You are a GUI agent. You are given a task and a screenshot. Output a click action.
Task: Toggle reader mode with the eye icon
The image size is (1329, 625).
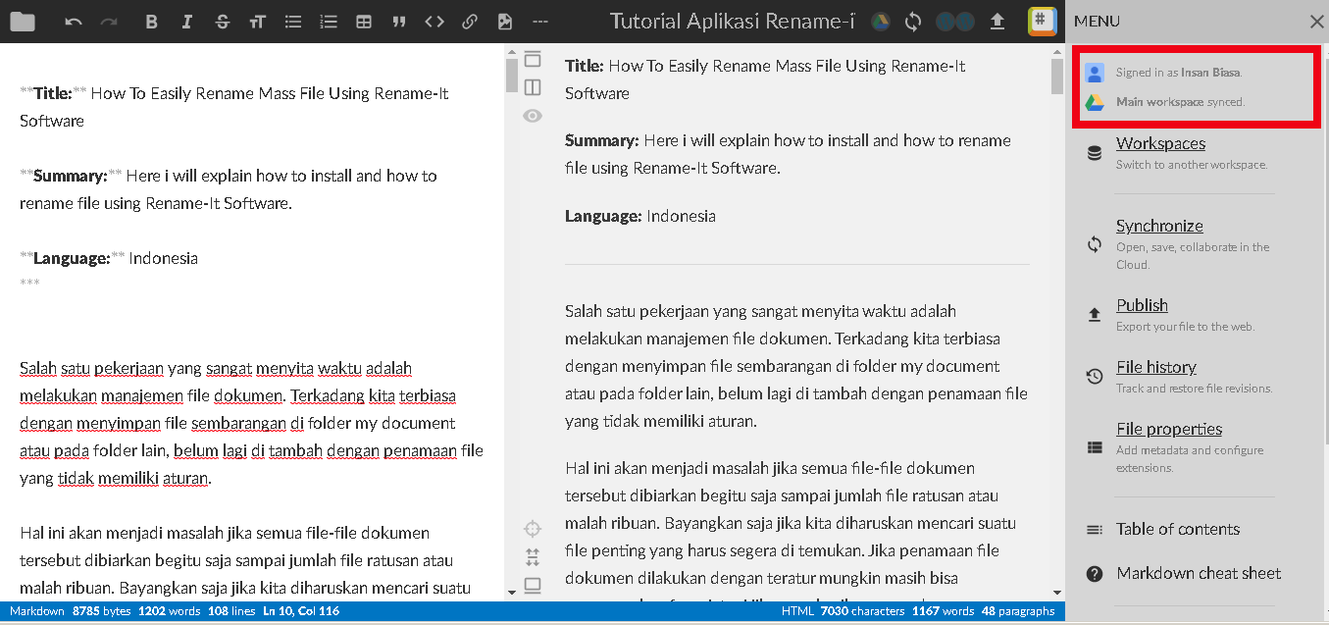(533, 116)
